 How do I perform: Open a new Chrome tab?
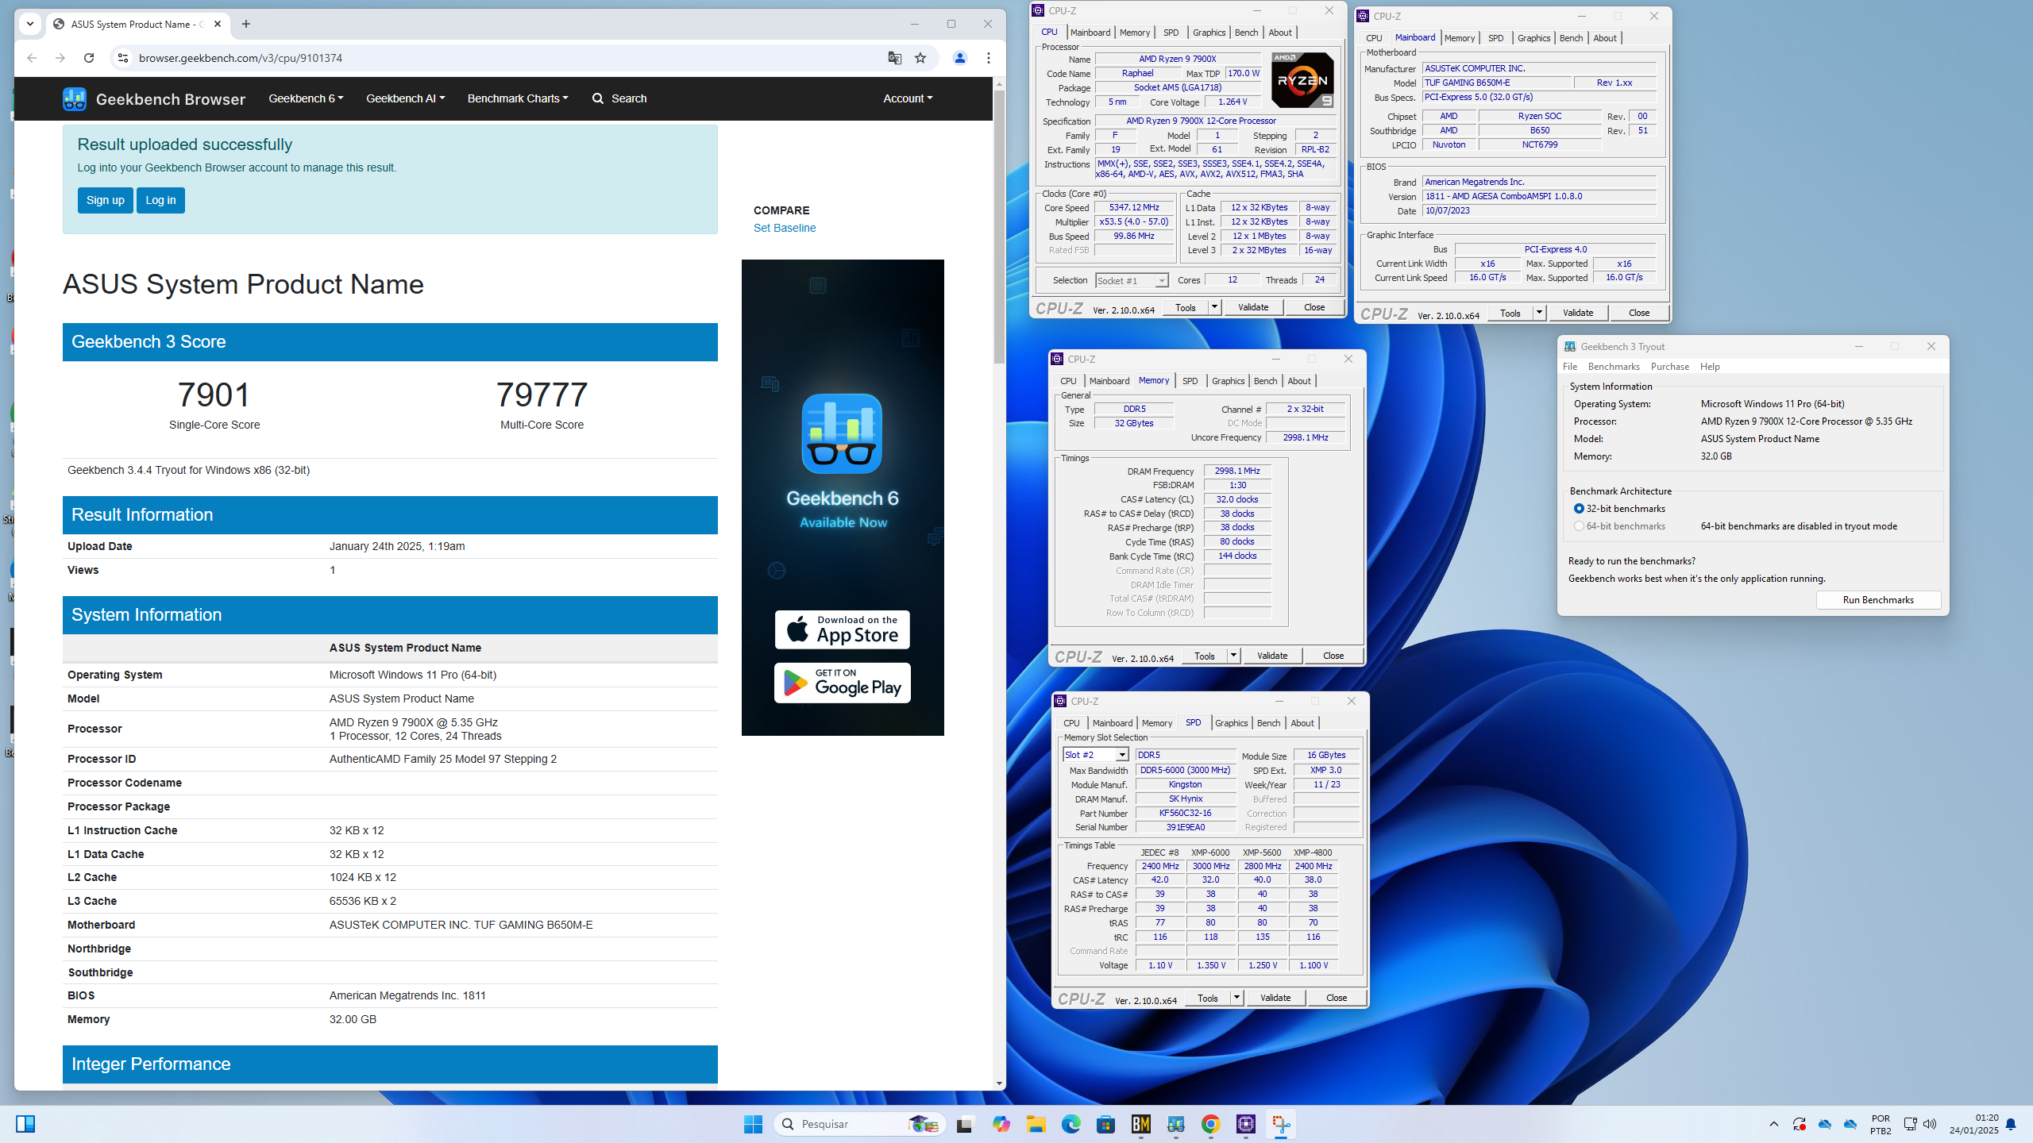click(x=246, y=24)
